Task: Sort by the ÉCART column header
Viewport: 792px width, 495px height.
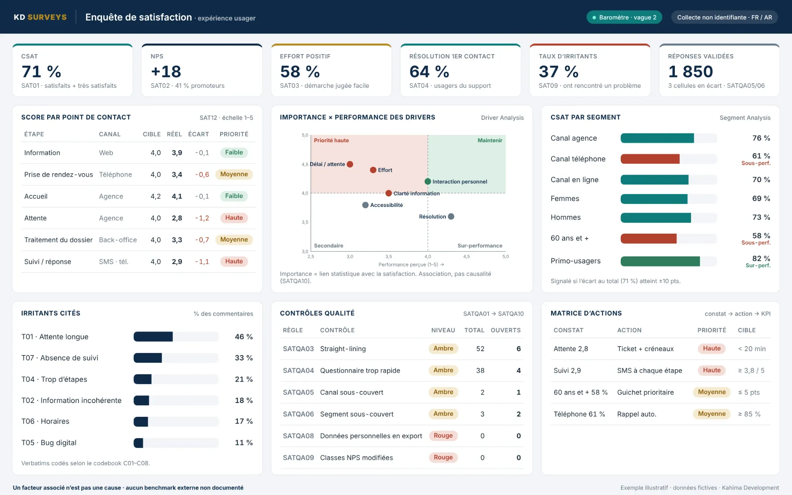Action: point(198,134)
